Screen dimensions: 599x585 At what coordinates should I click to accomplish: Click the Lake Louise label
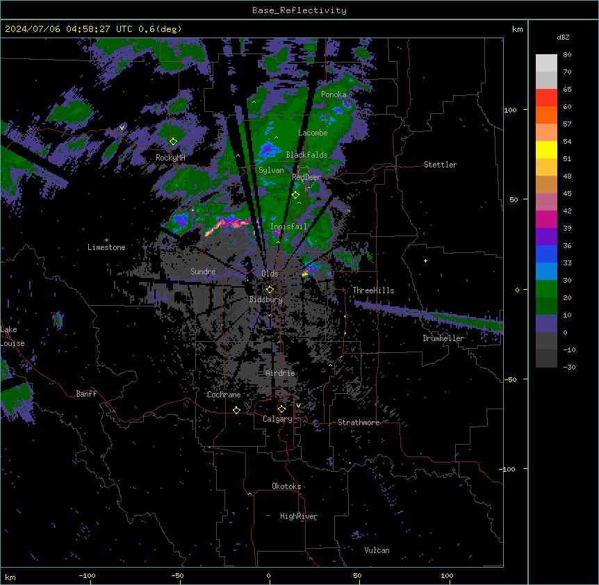(x=13, y=336)
